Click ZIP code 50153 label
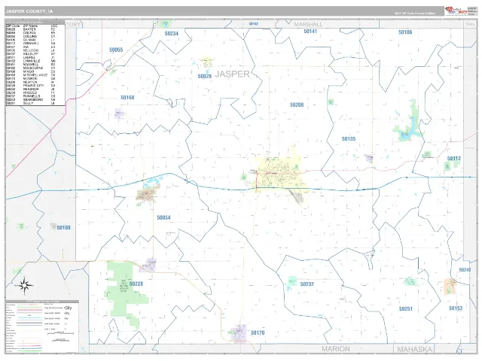The image size is (482, 361). coord(456,308)
